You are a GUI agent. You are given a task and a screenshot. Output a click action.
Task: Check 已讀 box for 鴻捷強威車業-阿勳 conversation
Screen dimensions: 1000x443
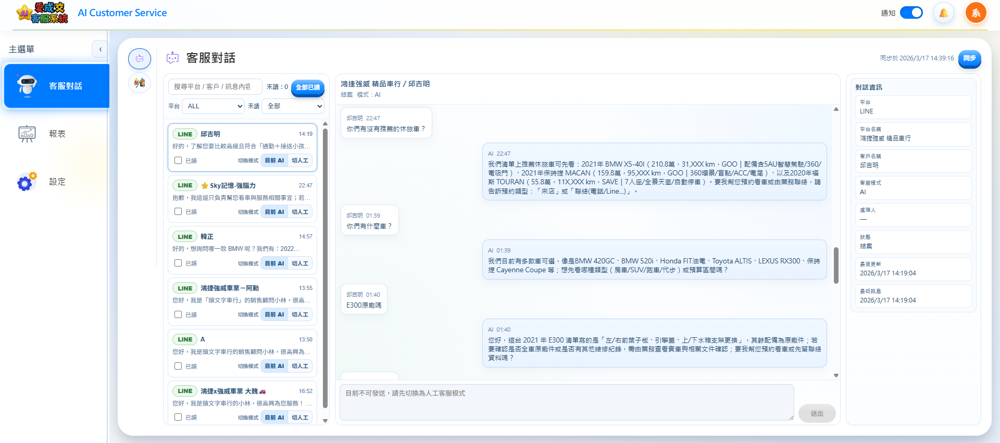(178, 314)
